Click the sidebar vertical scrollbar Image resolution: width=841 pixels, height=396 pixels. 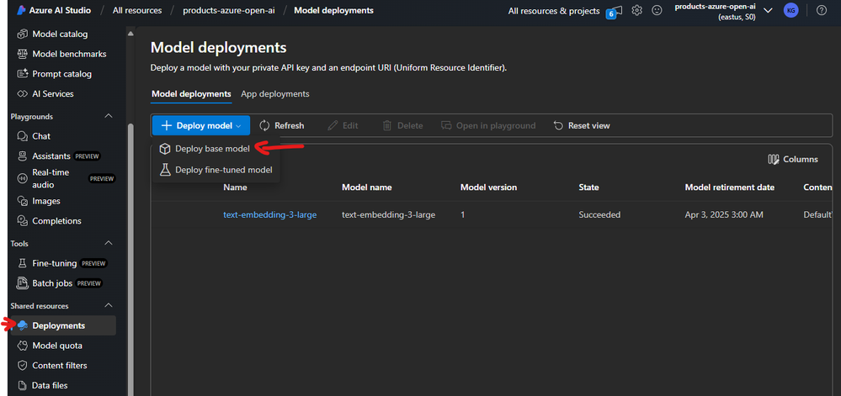pos(130,260)
